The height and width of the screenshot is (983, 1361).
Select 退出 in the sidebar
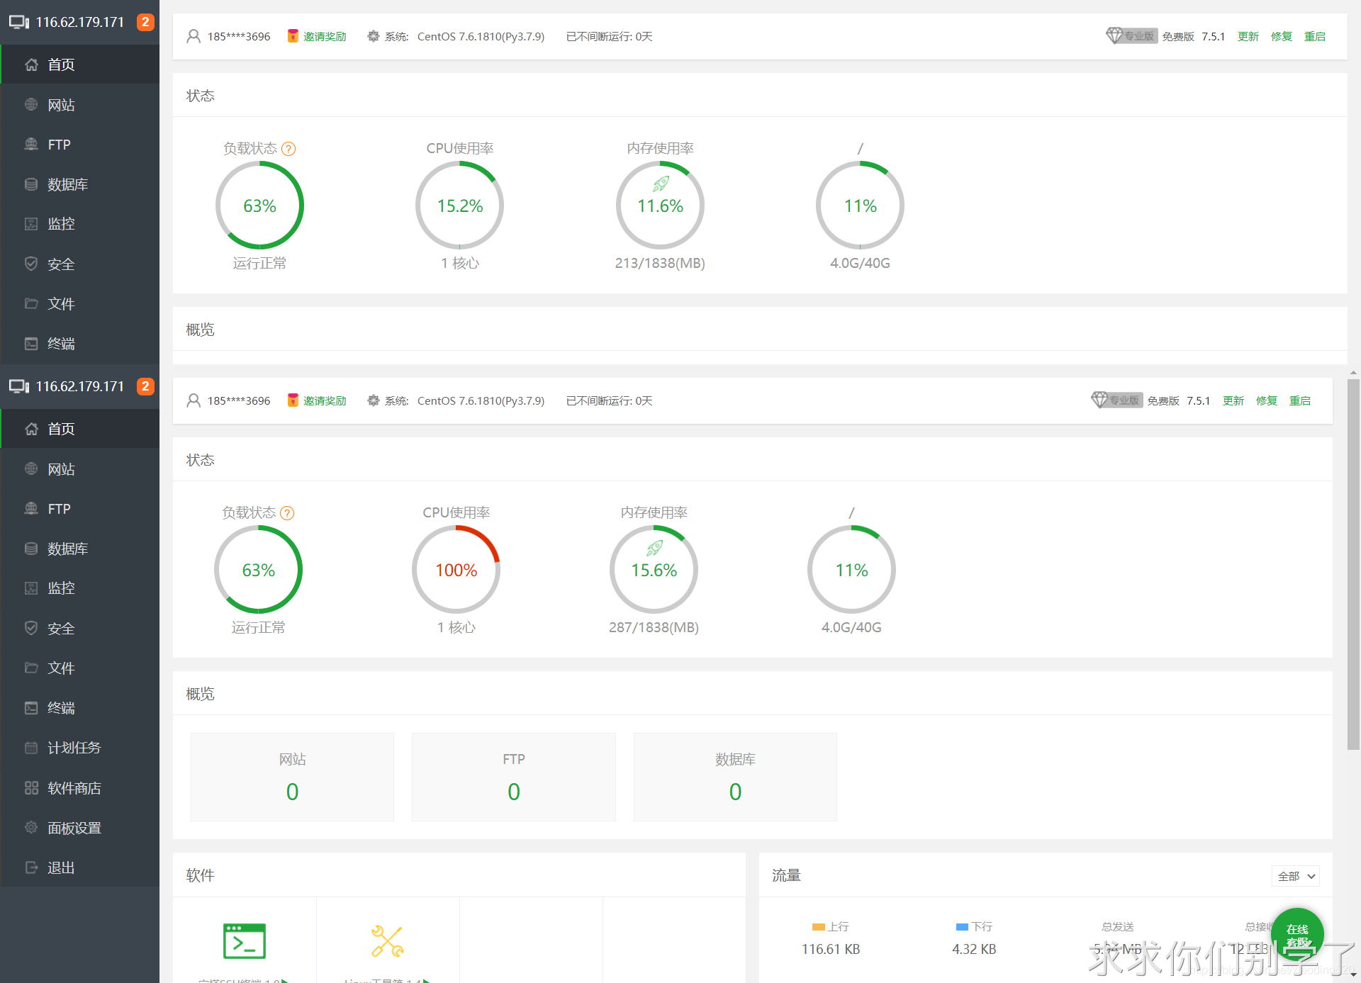[x=61, y=867]
